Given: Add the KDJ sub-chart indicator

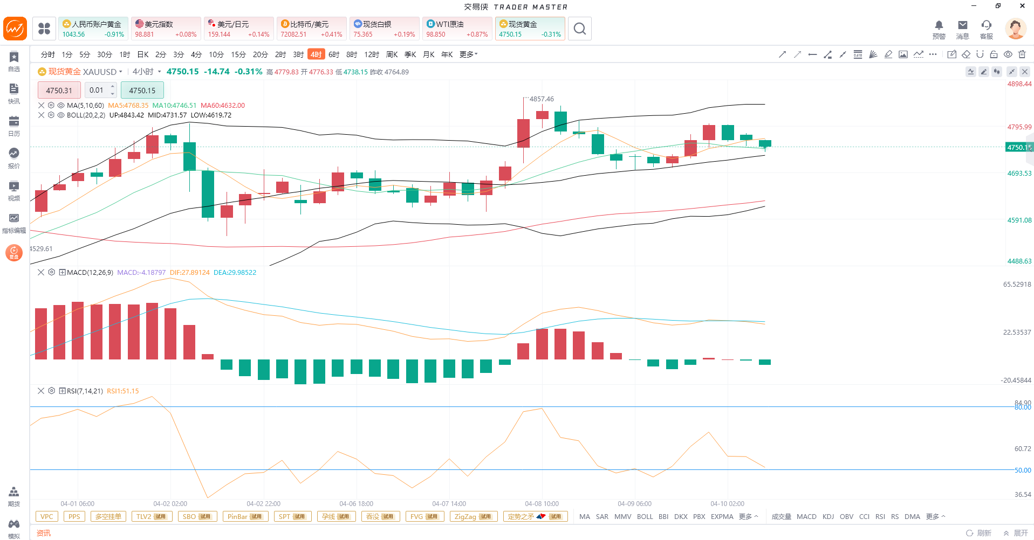Looking at the screenshot, I should coord(828,516).
